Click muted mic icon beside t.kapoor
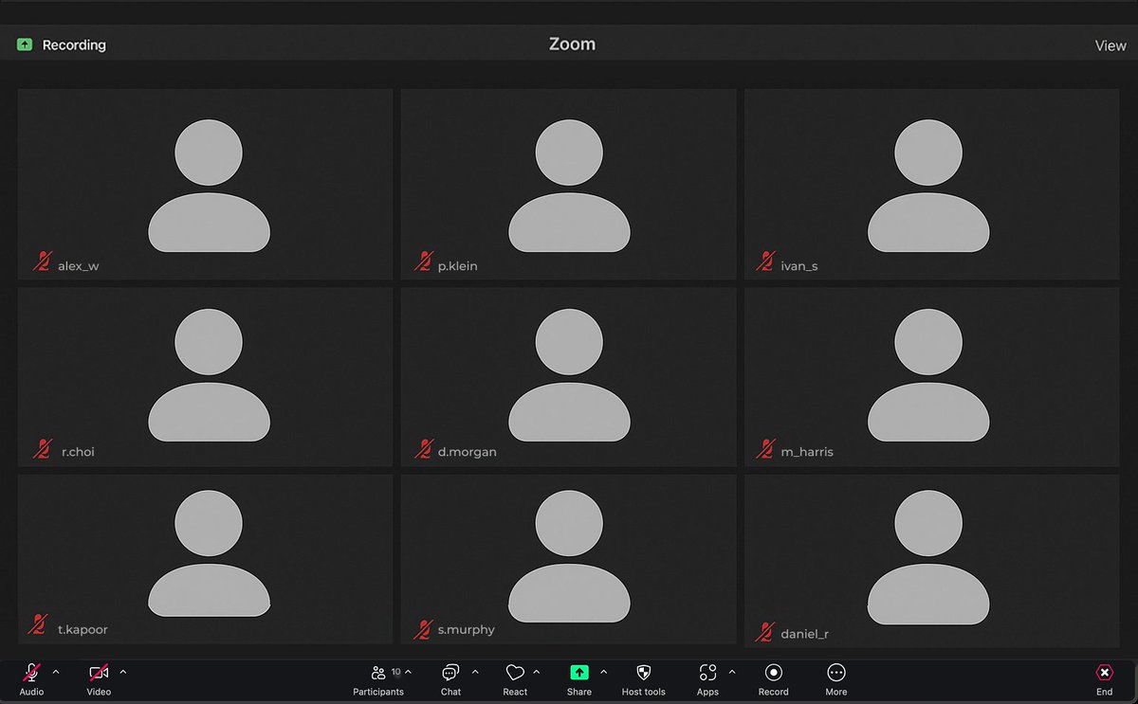Image resolution: width=1138 pixels, height=704 pixels. click(x=39, y=624)
